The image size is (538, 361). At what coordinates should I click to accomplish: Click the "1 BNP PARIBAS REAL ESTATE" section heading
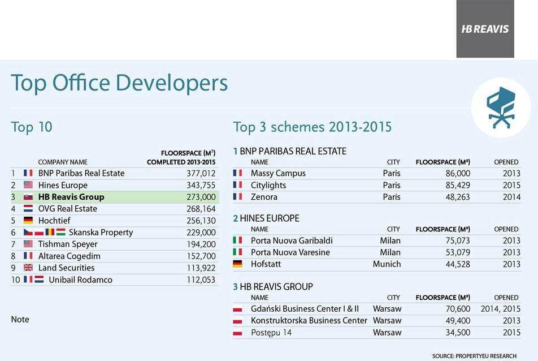[289, 151]
